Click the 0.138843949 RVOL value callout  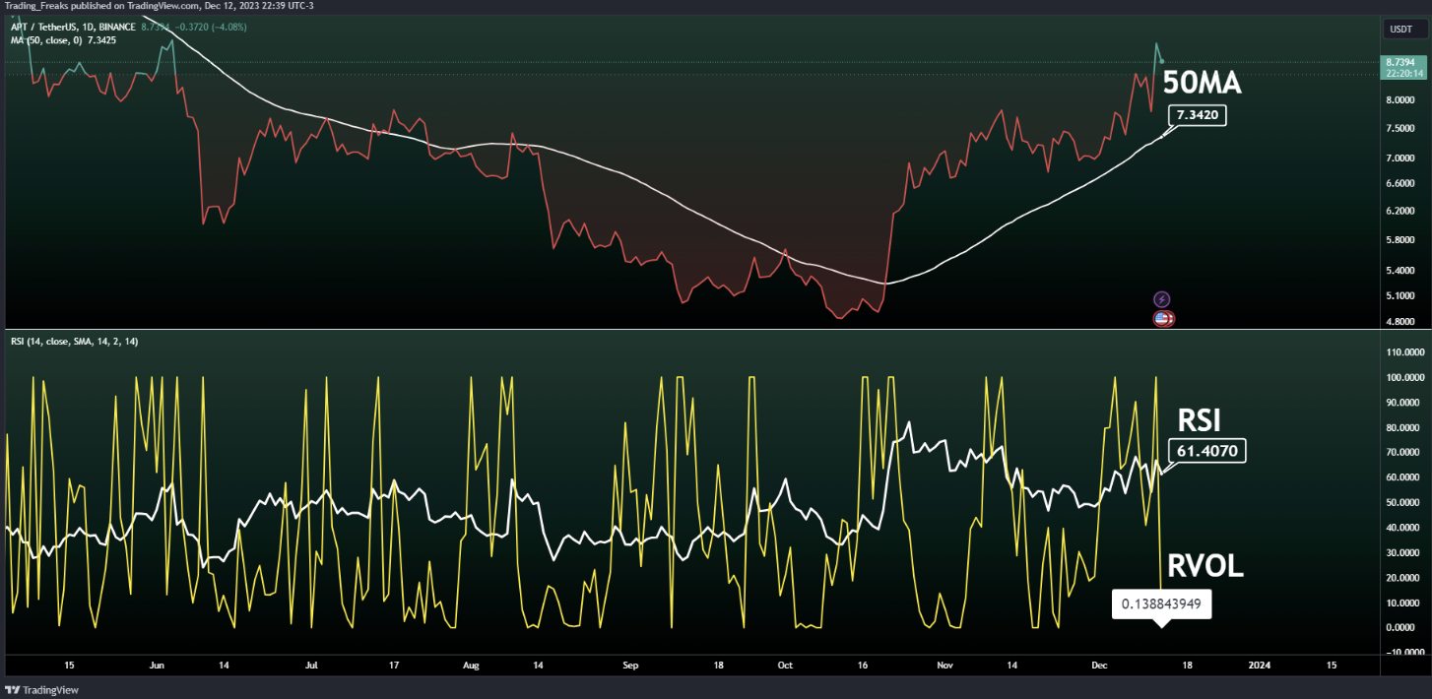1161,604
